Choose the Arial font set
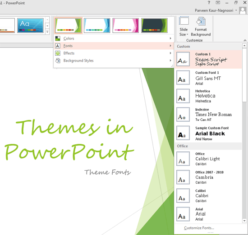 [x=208, y=214]
